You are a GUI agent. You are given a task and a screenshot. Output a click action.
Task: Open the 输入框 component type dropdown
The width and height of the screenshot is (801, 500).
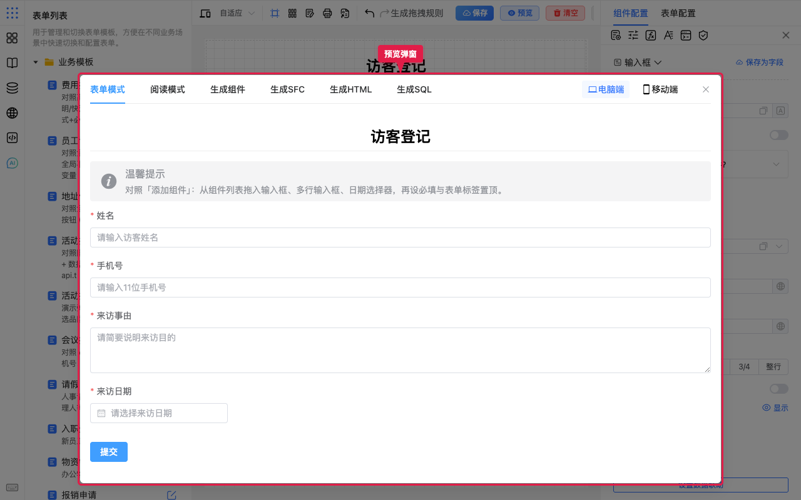(638, 62)
